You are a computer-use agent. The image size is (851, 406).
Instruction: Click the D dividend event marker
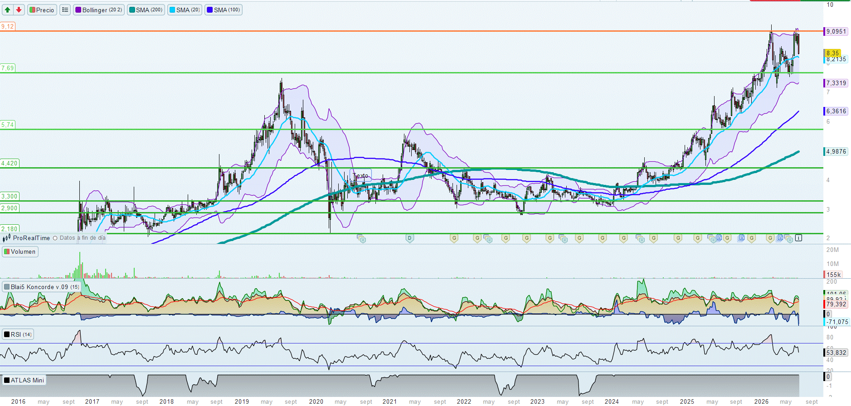(x=409, y=238)
